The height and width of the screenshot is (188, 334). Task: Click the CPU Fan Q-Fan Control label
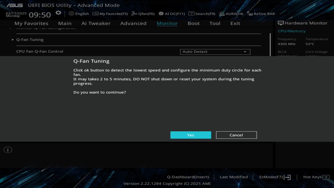point(40,51)
